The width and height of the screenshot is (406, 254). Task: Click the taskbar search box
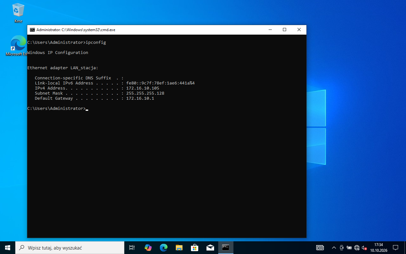point(70,248)
